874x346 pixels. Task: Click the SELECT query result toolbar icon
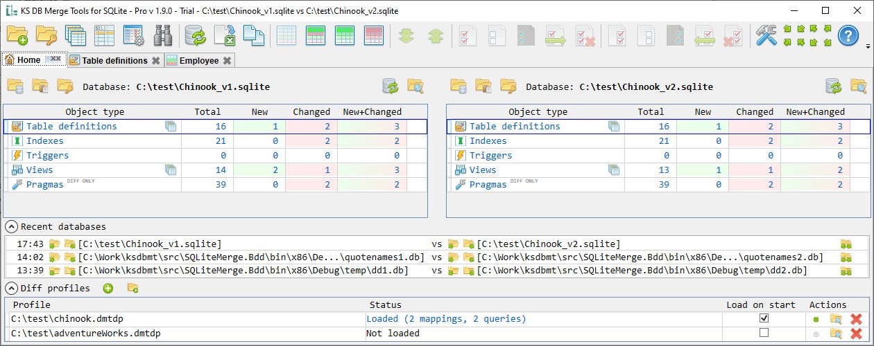pos(104,35)
